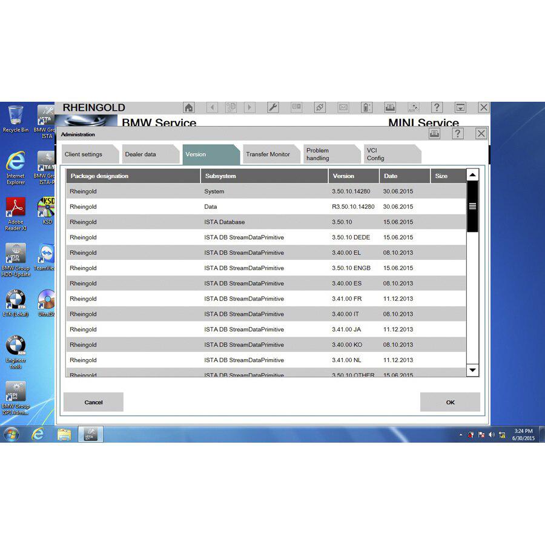Click the network tray icon
Viewport: 545px width, 545px height.
[x=502, y=434]
